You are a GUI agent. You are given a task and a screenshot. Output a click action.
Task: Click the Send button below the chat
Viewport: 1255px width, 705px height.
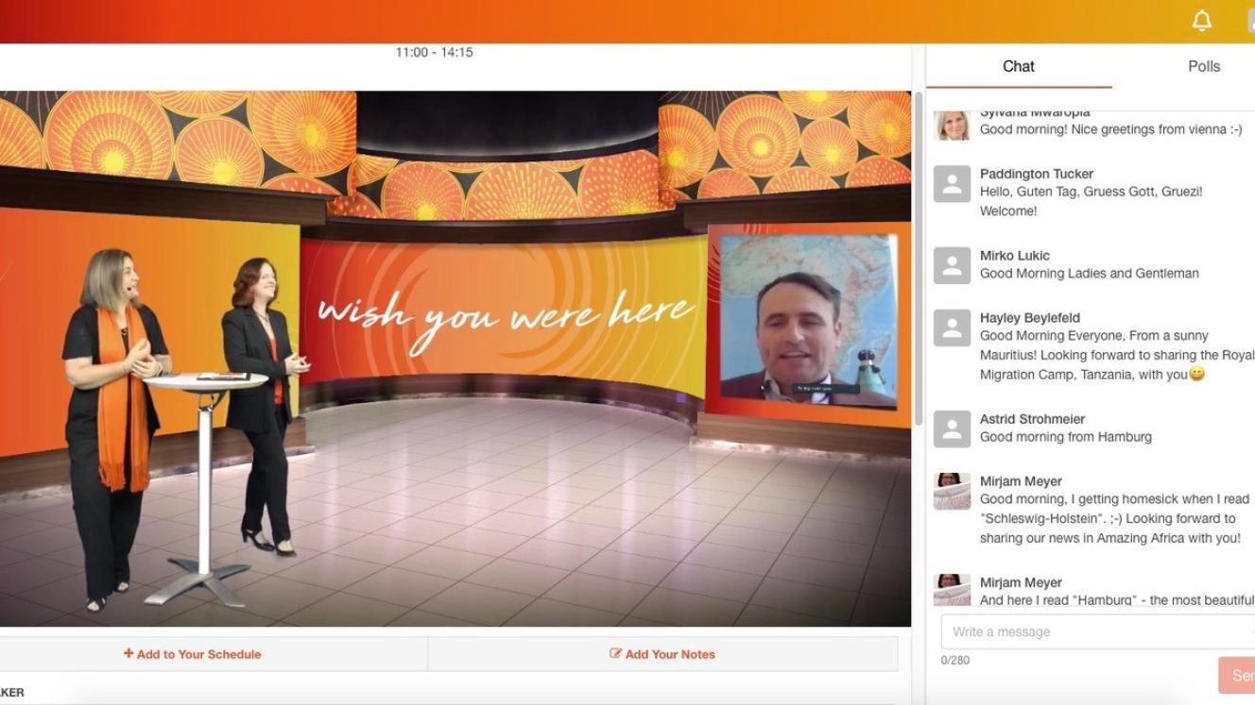tap(1239, 676)
